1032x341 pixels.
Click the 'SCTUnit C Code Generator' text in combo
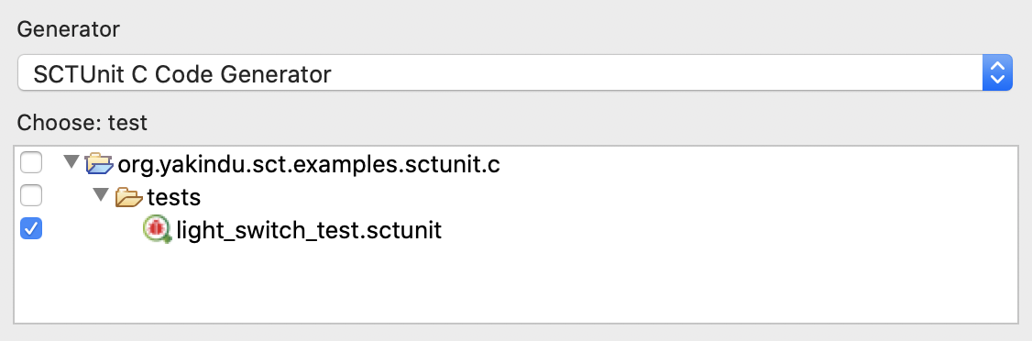point(181,73)
